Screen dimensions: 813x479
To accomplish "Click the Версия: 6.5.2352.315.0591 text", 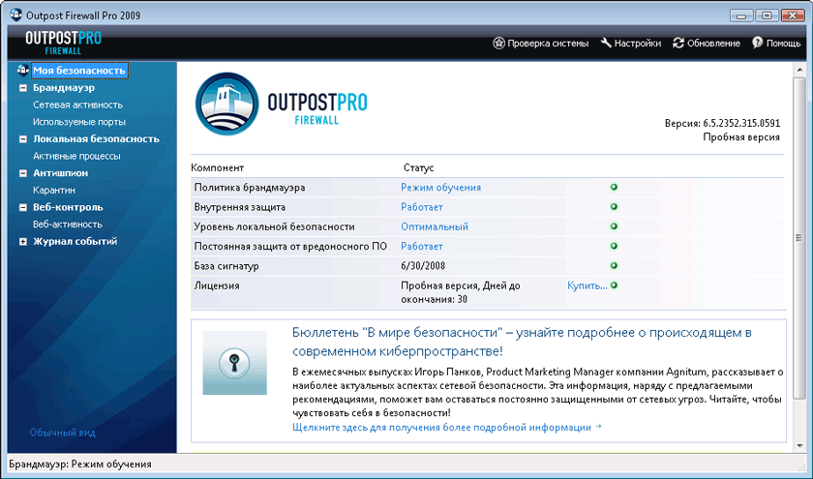I will 722,124.
